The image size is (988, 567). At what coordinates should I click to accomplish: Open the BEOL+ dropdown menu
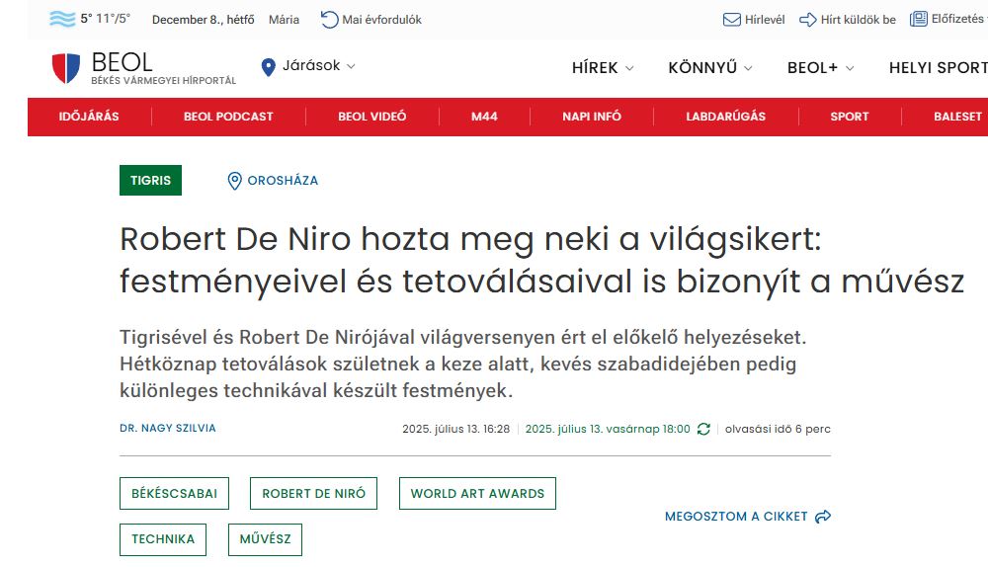tap(820, 68)
